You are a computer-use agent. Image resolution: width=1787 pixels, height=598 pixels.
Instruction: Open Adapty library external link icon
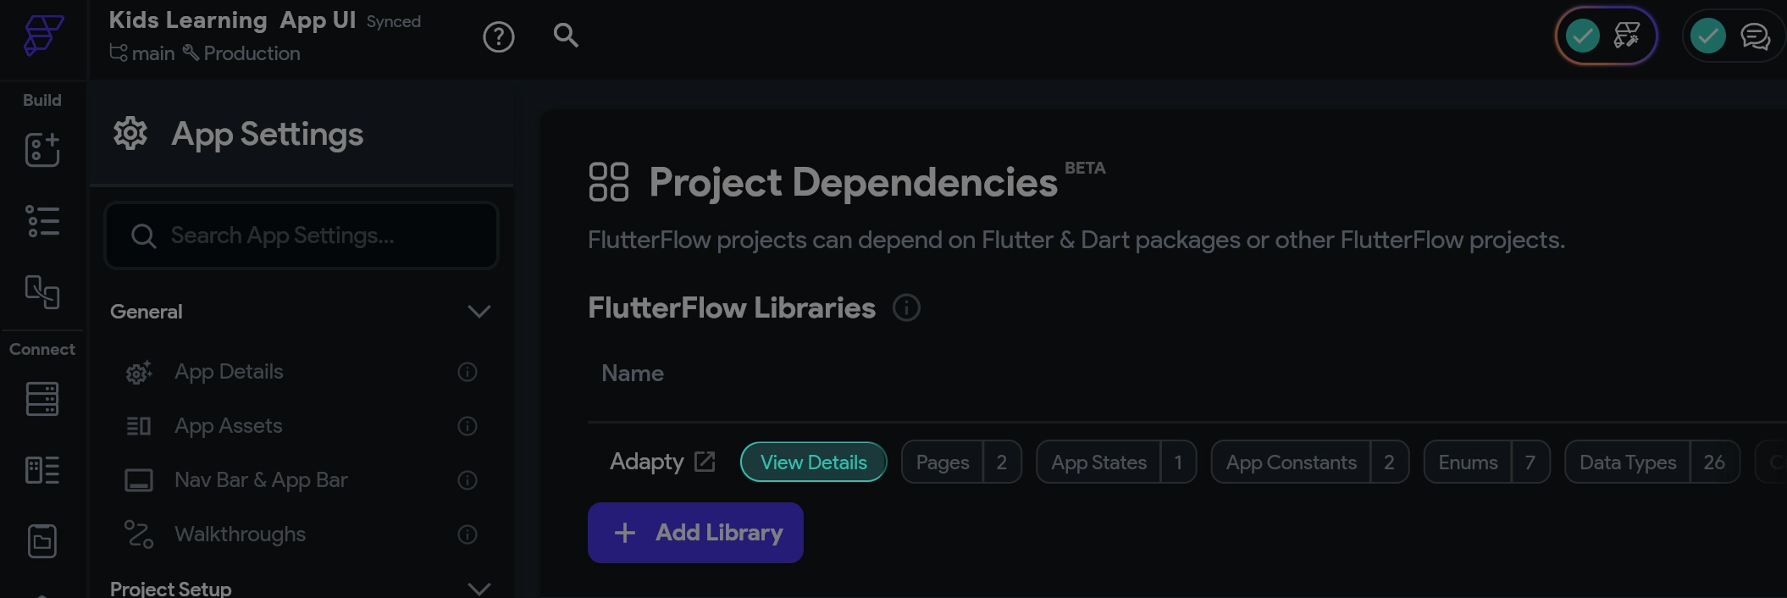705,462
